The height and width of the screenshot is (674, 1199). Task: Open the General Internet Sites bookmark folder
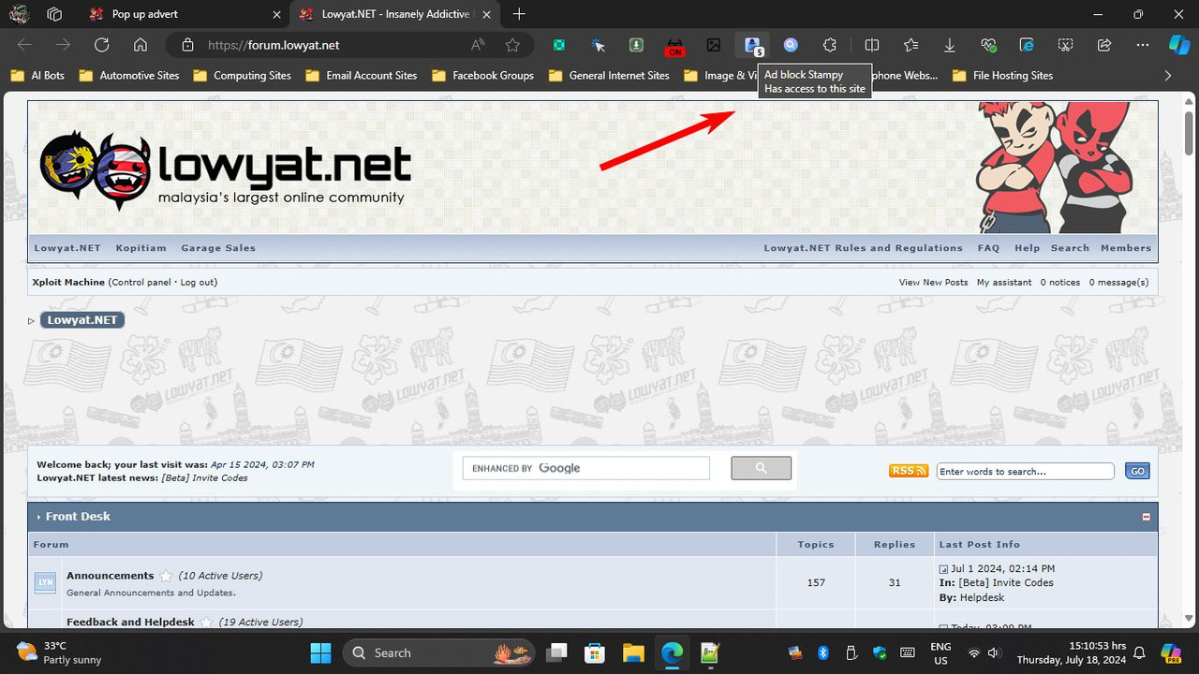(x=609, y=75)
